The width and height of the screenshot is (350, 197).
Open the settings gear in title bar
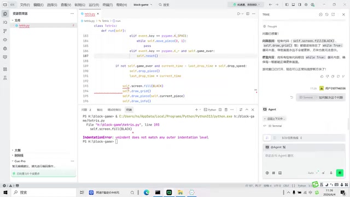coord(306,5)
